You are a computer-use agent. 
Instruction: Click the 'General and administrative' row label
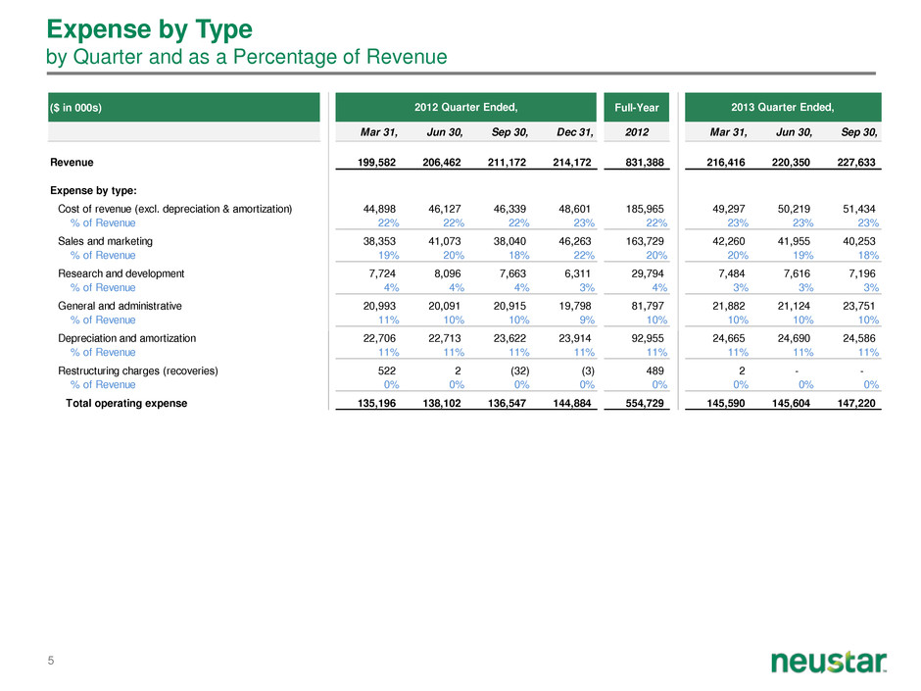click(120, 306)
